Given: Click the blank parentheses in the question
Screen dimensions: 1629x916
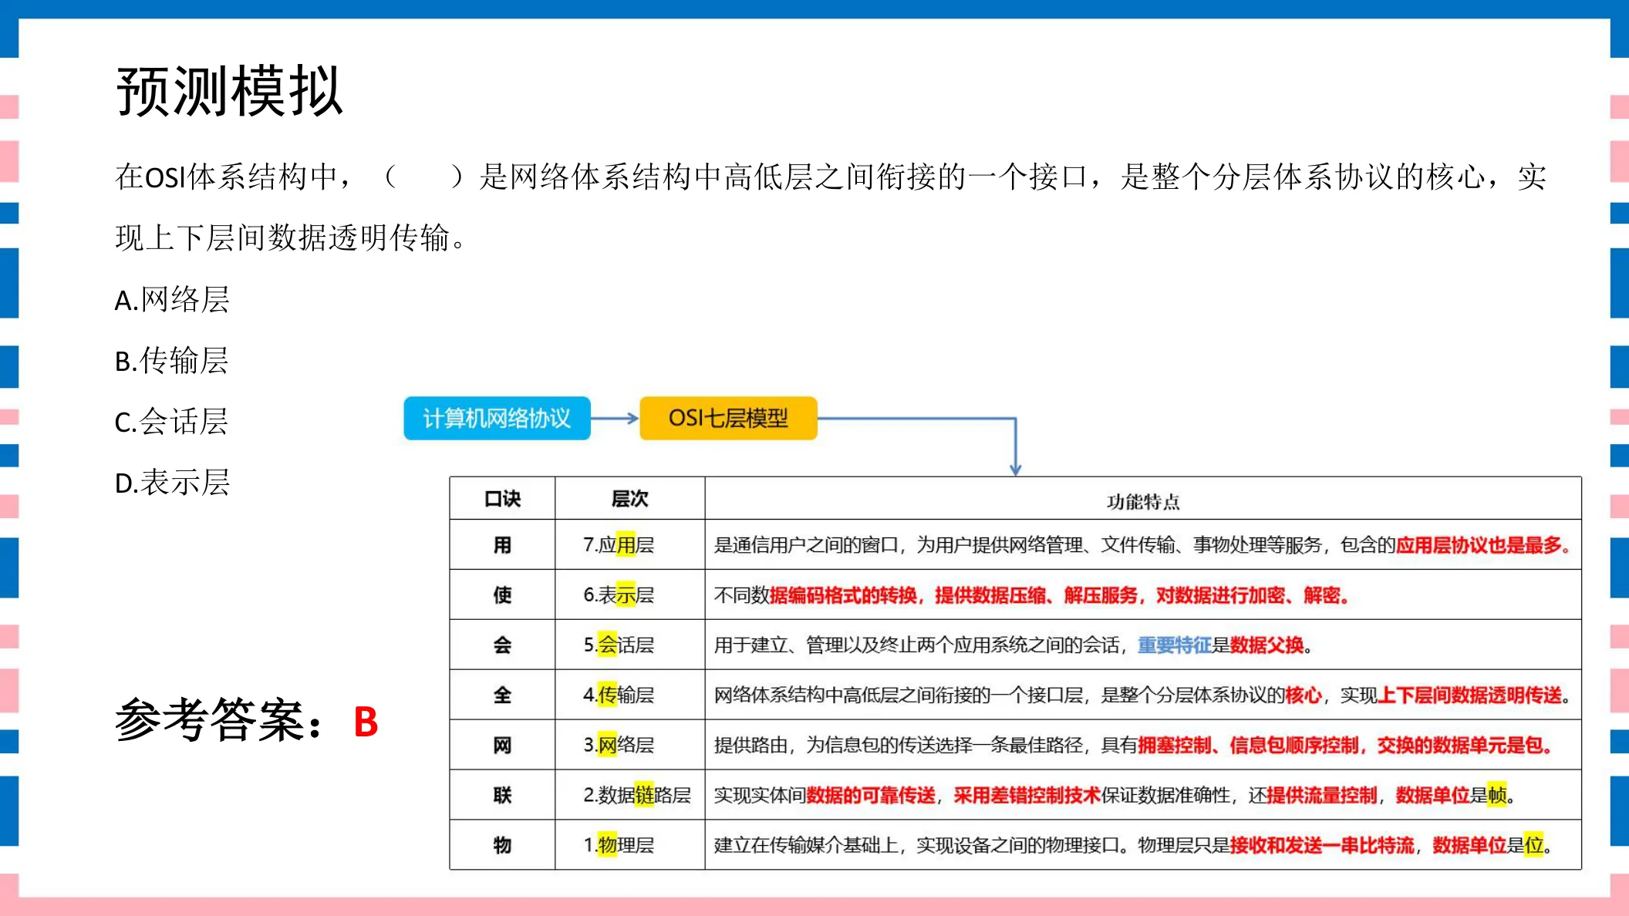Looking at the screenshot, I should click(423, 177).
